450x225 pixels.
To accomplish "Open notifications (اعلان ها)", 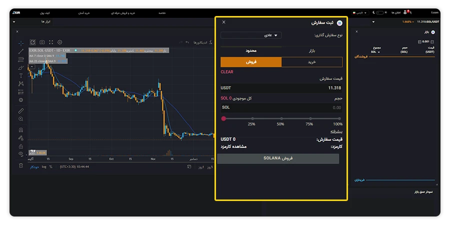I will [x=395, y=13].
